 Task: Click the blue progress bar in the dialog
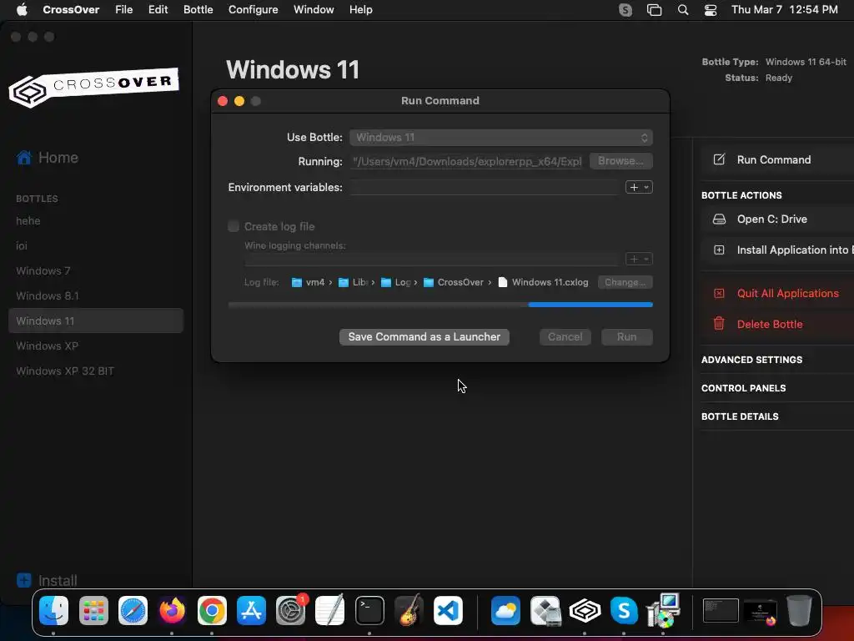click(x=590, y=305)
